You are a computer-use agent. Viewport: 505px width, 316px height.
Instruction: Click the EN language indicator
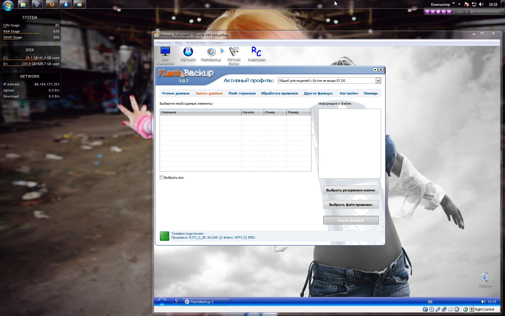[430, 302]
